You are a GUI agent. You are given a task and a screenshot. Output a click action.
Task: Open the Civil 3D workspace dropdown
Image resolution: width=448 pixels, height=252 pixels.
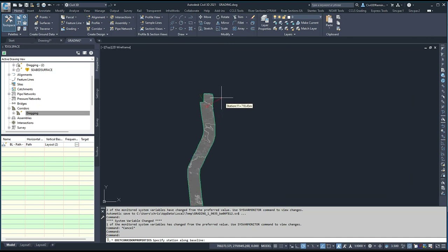[86, 5]
